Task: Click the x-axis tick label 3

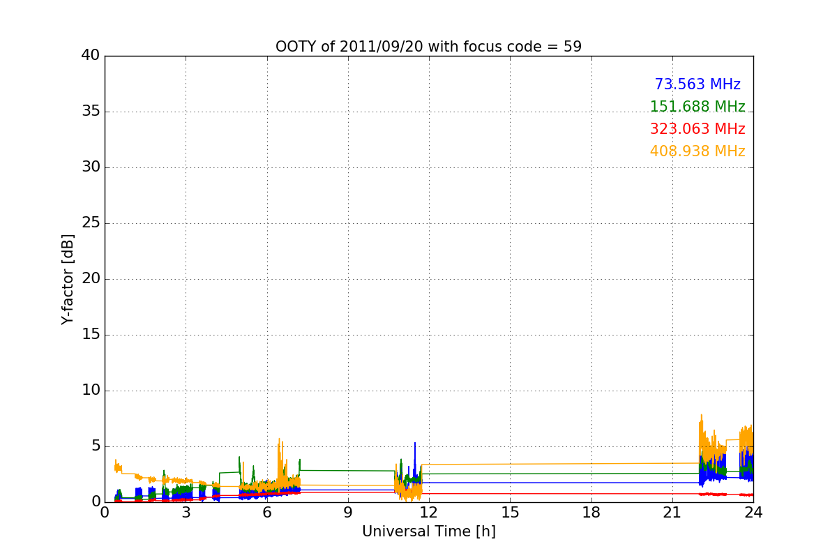Action: point(186,513)
